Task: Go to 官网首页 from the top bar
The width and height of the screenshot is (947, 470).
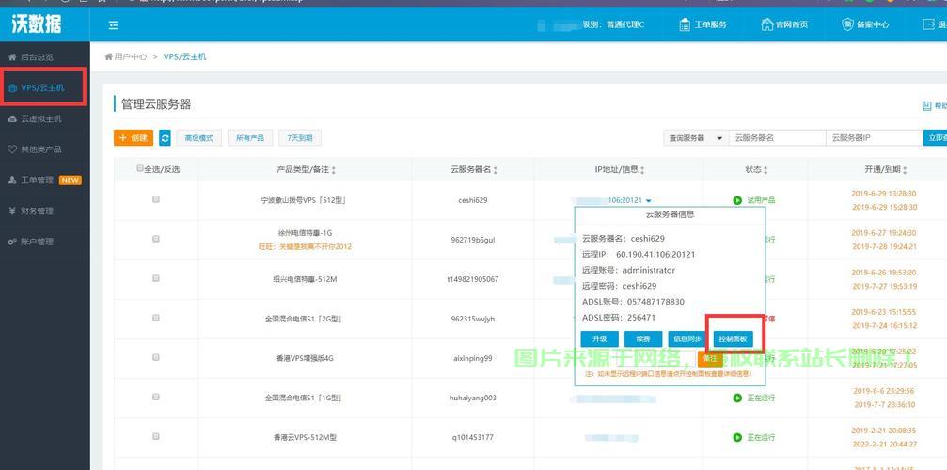Action: coord(784,24)
